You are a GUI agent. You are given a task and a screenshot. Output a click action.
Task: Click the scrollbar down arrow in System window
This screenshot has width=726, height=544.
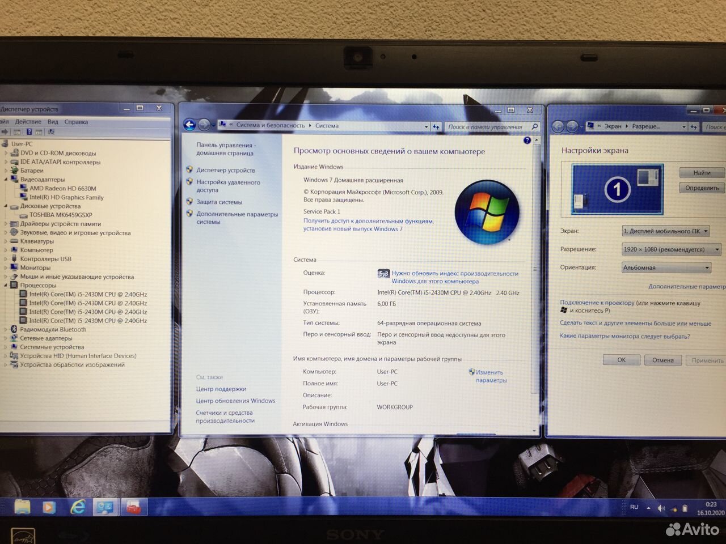pos(535,431)
